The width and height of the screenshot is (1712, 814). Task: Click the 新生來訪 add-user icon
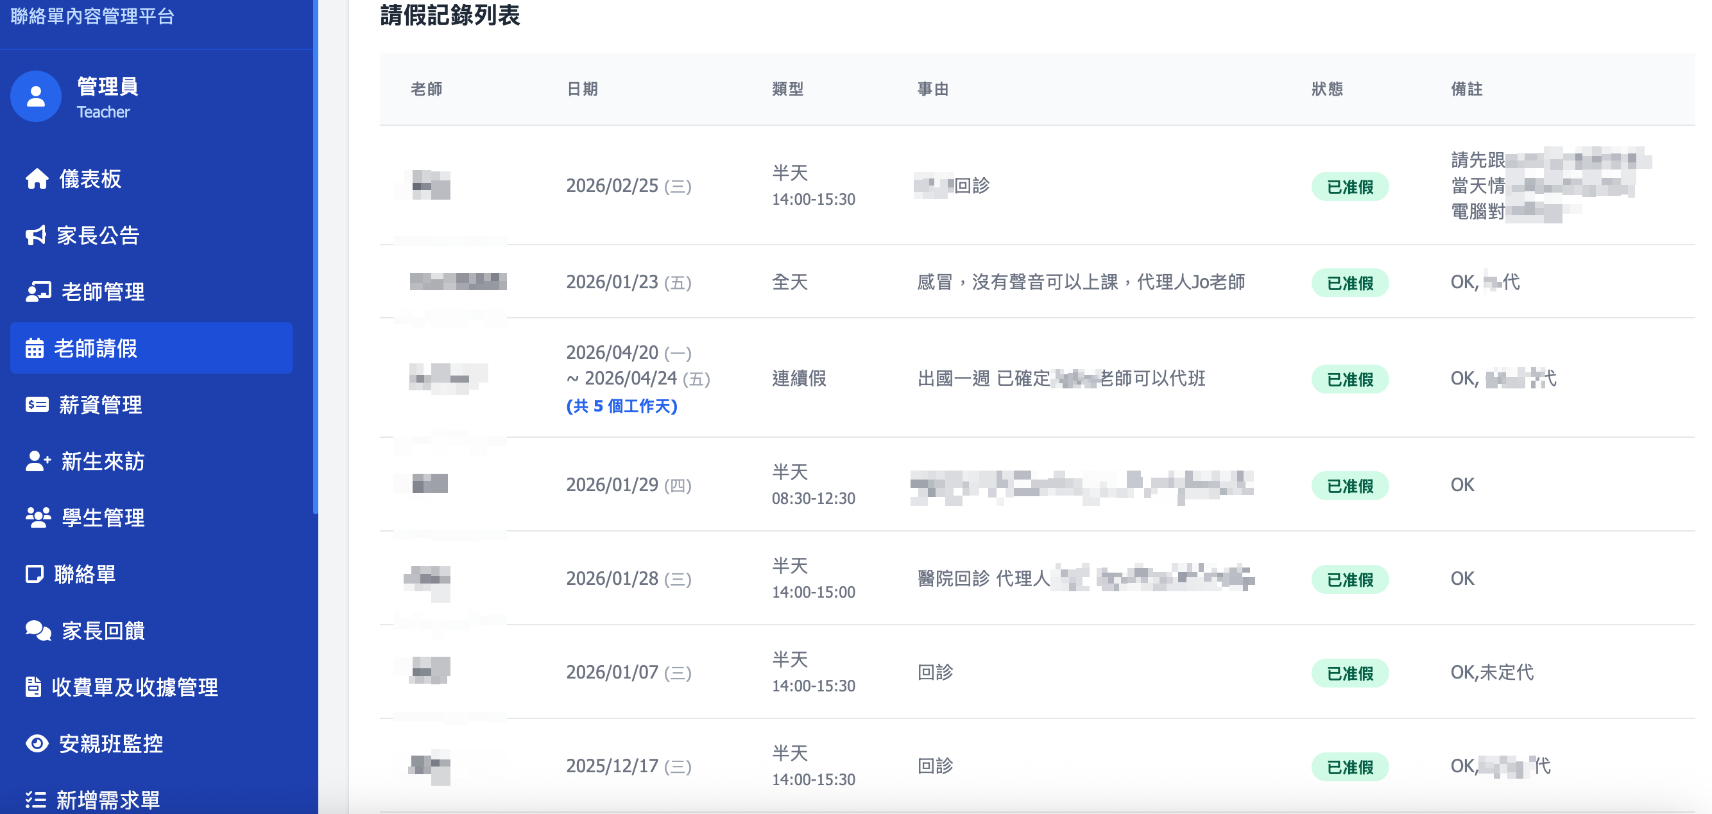[38, 462]
